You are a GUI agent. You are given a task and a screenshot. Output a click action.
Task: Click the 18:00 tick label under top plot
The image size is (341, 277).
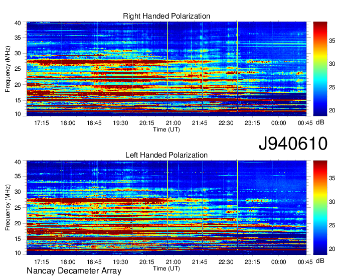(68, 123)
